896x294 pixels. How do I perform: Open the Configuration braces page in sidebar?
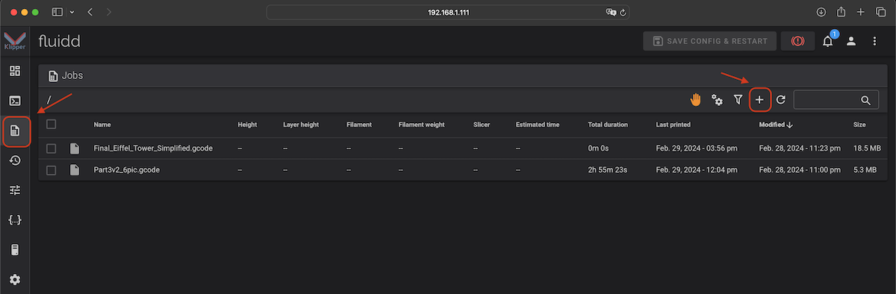[15, 220]
